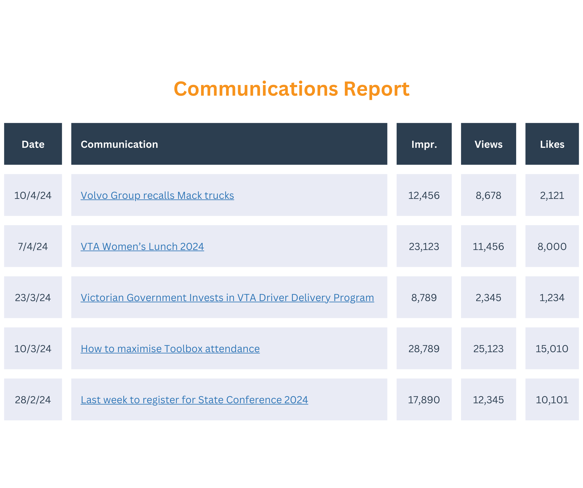
Task: Open Last week to register State Conference link
Action: (x=194, y=400)
